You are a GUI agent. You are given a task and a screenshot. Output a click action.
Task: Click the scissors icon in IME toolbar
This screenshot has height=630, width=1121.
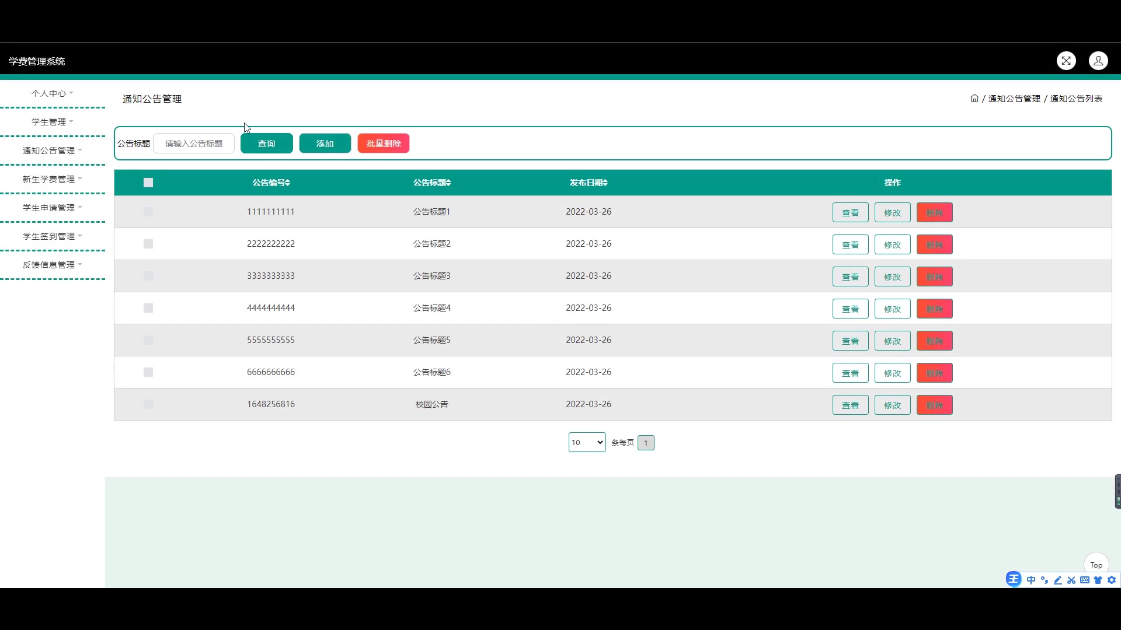point(1071,580)
